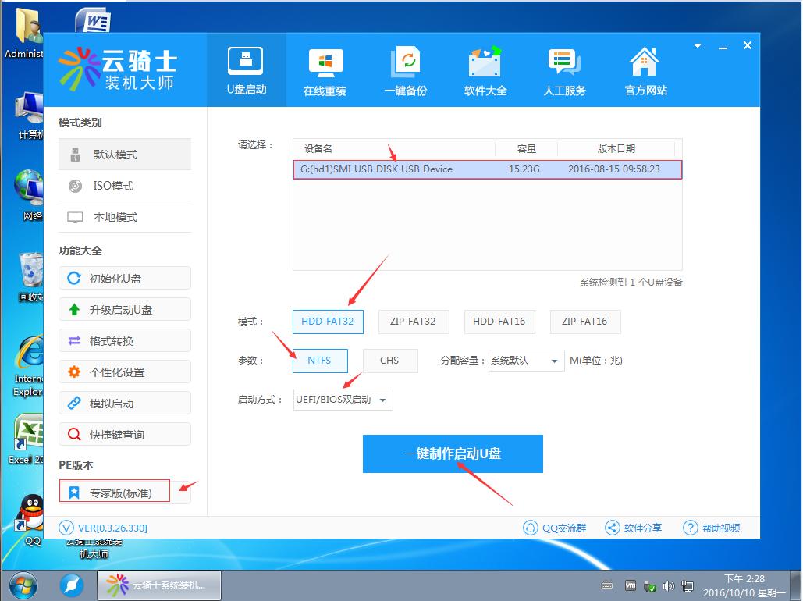Image resolution: width=803 pixels, height=601 pixels.
Task: Click the 一键制作启动U盘 button
Action: [x=453, y=453]
